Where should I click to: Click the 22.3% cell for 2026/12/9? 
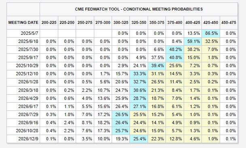tap(157, 139)
